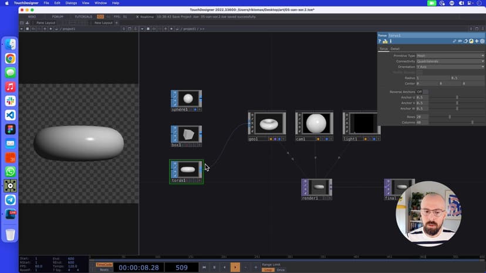Image resolution: width=486 pixels, height=273 pixels.
Task: Change the Orientation Y Axis dropdown
Action: [450, 67]
